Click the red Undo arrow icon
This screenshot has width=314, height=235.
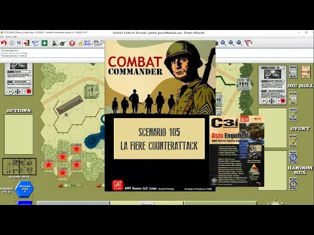pos(3,43)
